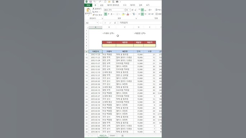
Task: Open the Clipboard group dialog launcher
Action: [103, 19]
